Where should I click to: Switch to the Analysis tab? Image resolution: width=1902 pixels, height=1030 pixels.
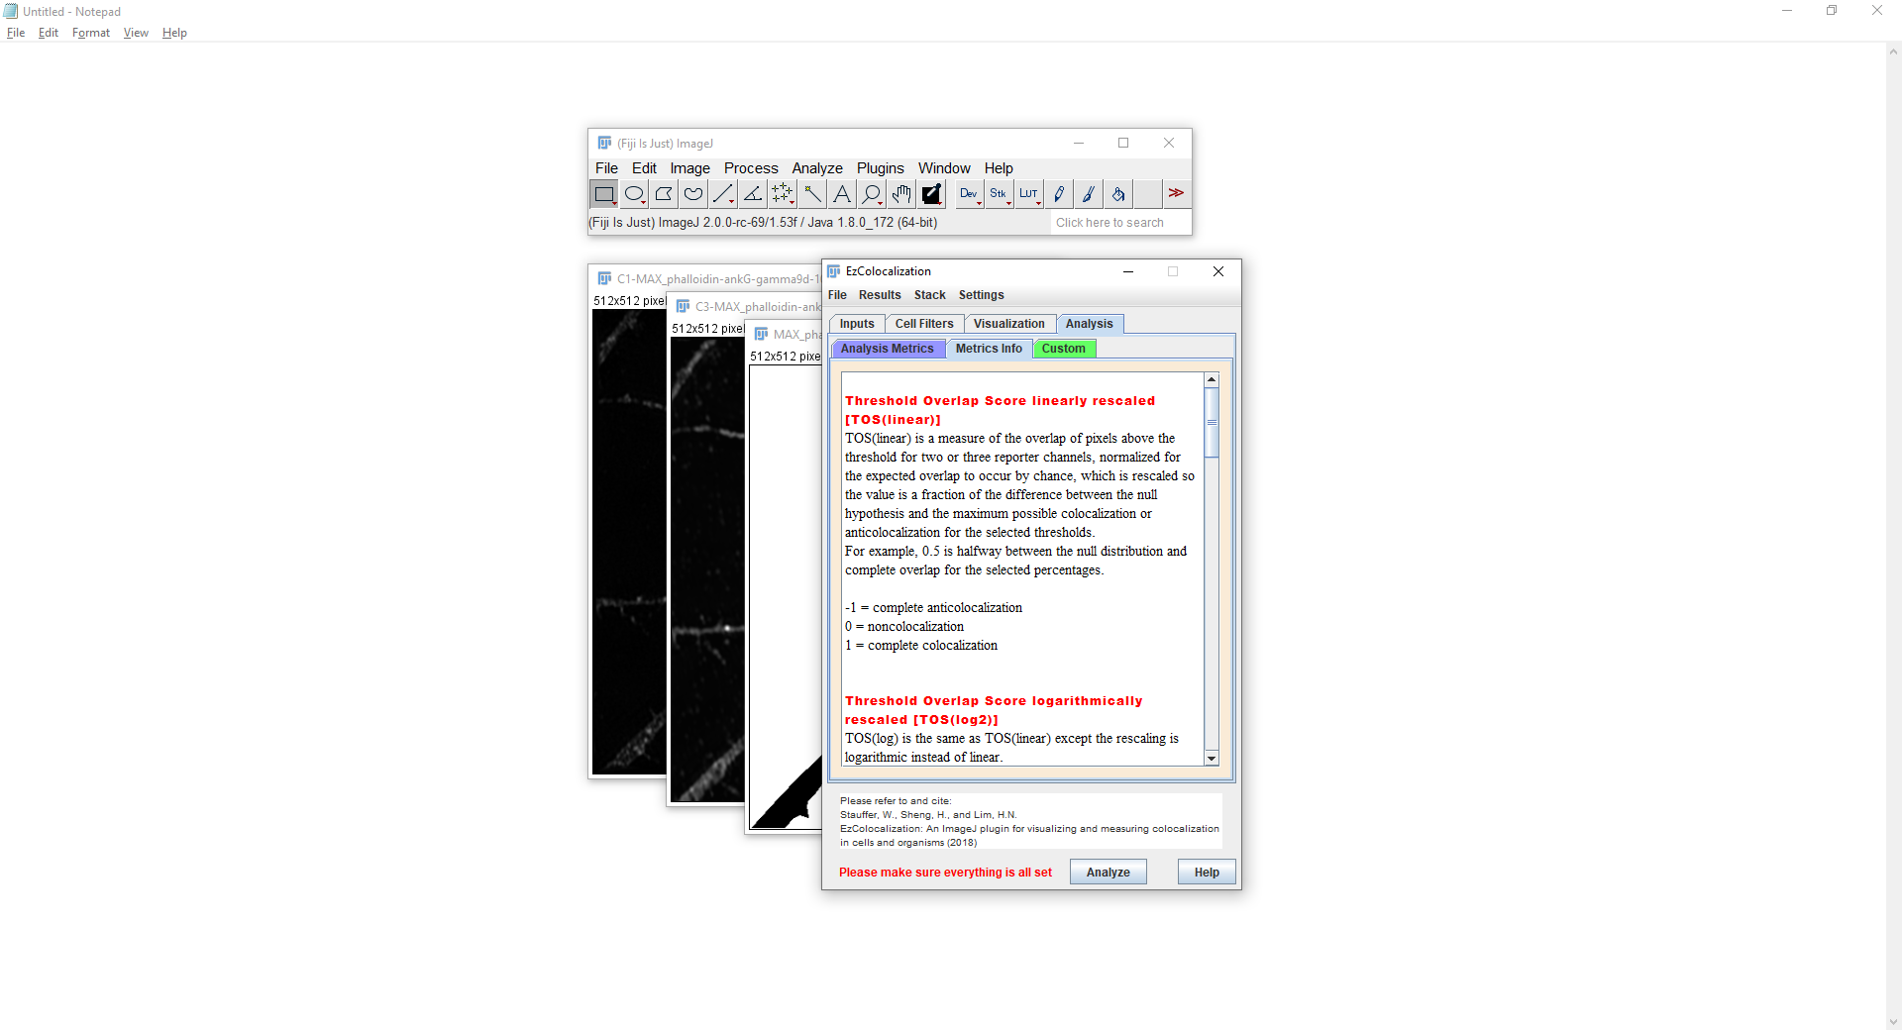(1090, 324)
